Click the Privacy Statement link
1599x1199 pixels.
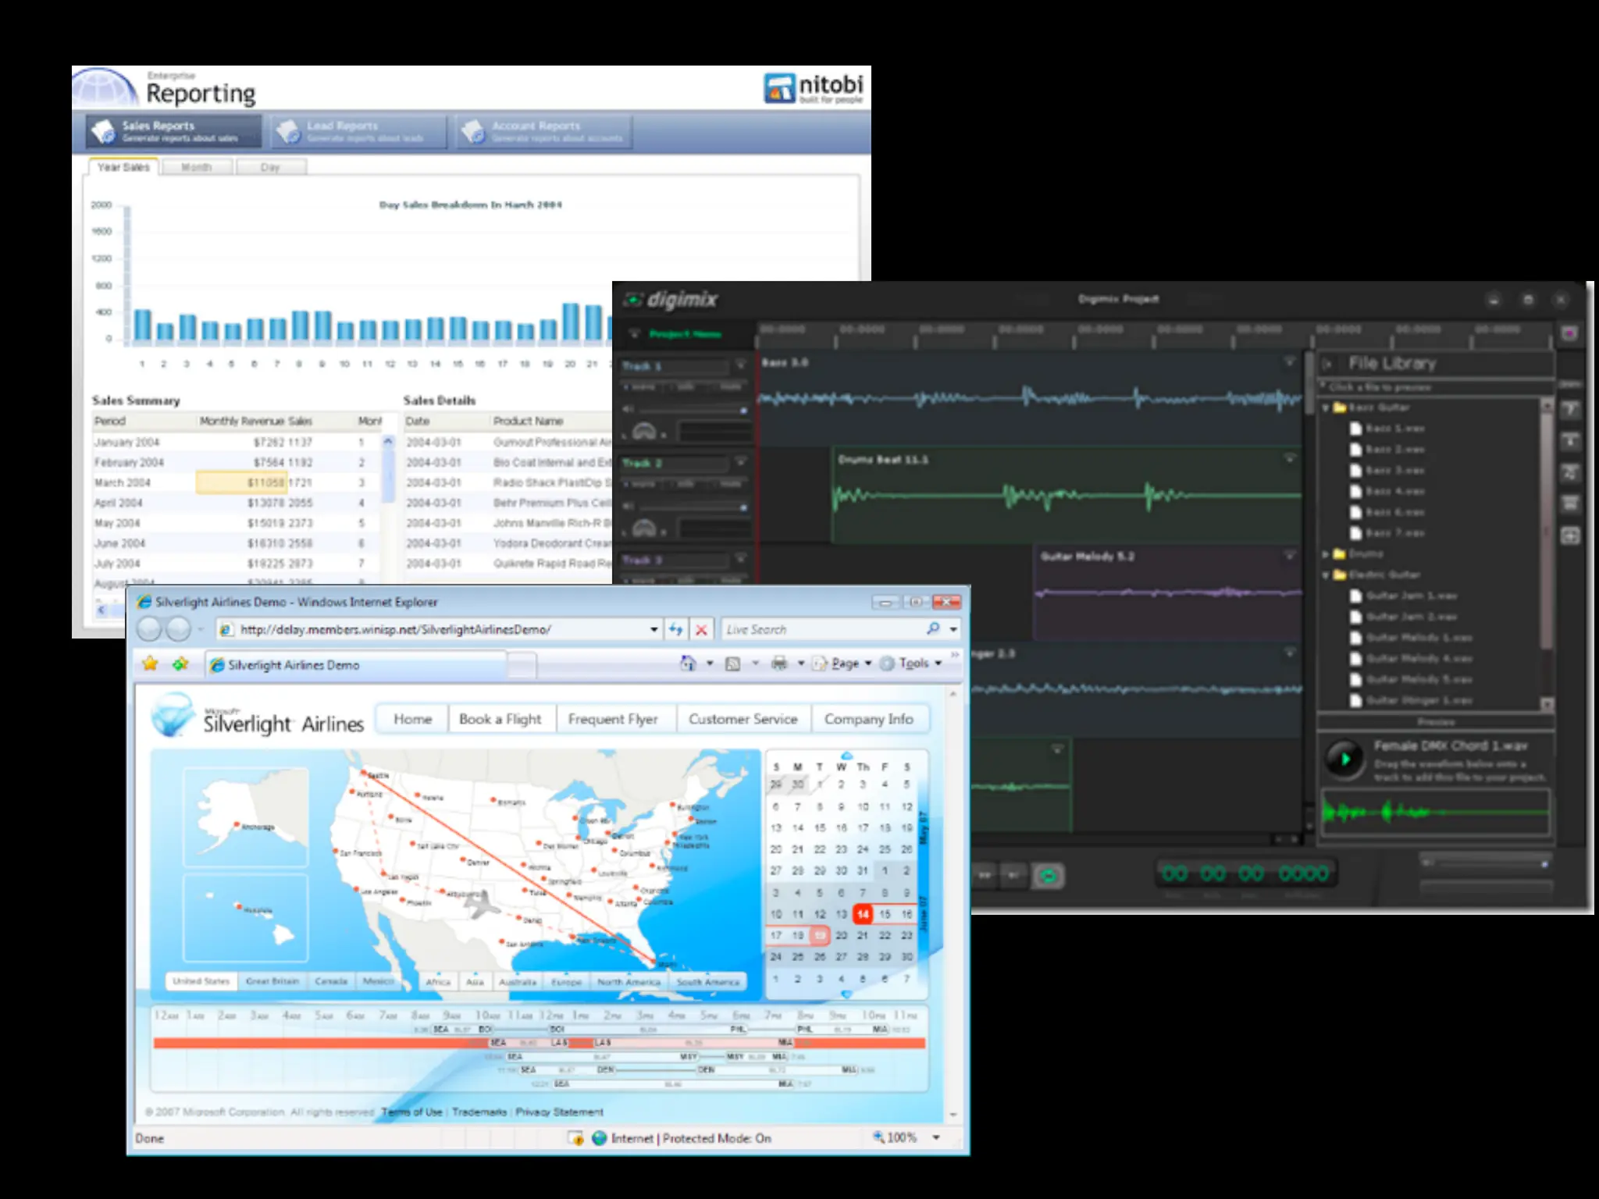pos(559,1112)
